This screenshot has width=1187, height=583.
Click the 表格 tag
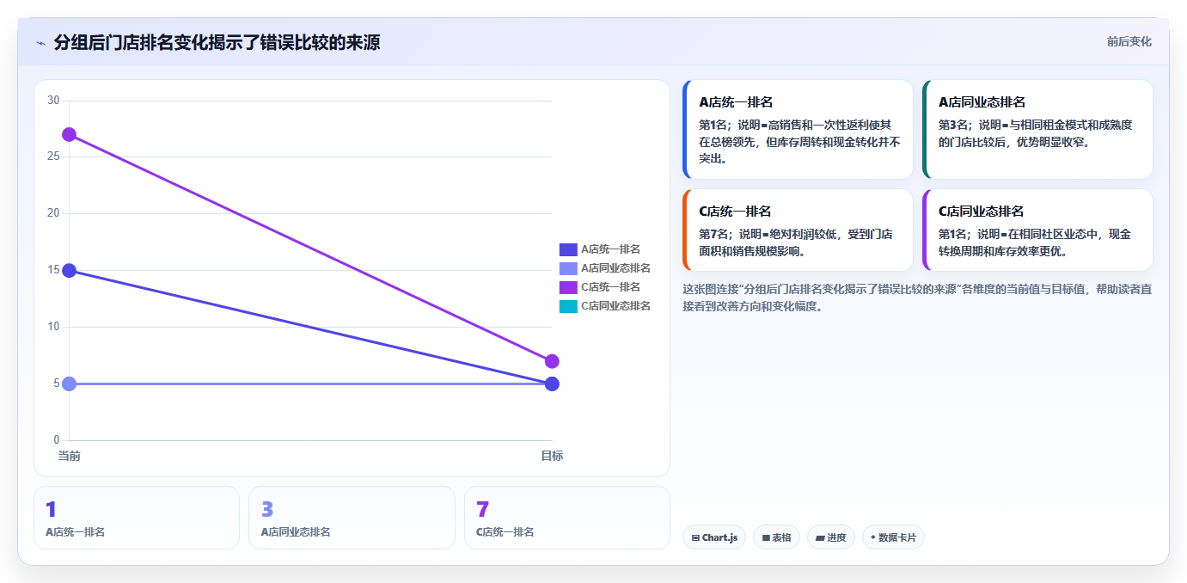coord(776,537)
